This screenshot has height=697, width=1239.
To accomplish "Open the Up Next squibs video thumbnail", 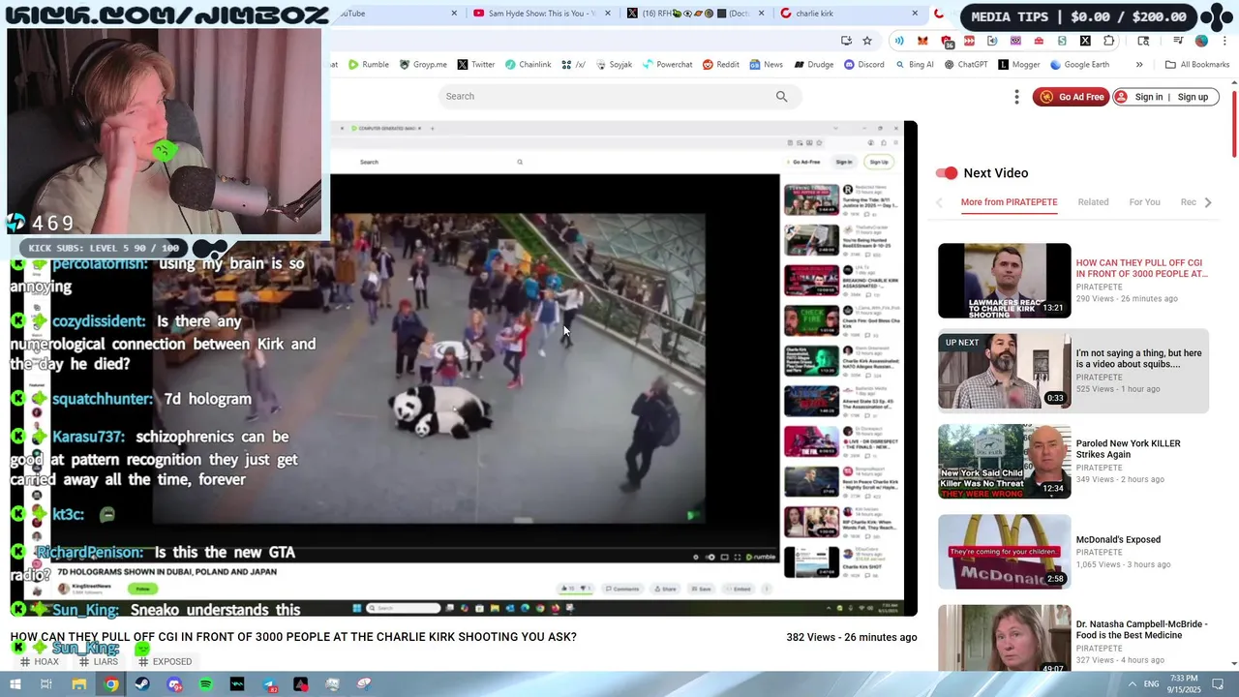I will point(1004,371).
